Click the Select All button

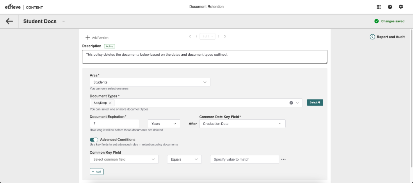tap(315, 102)
